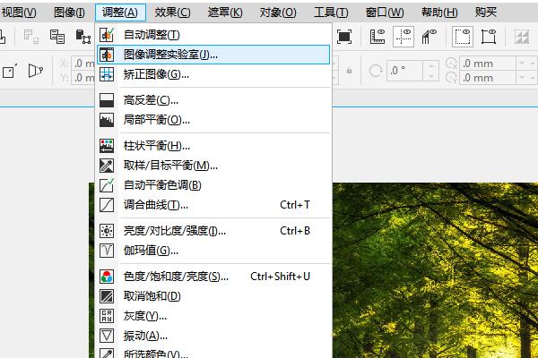Click the 柱状平衡 histogram icon

pyautogui.click(x=107, y=146)
